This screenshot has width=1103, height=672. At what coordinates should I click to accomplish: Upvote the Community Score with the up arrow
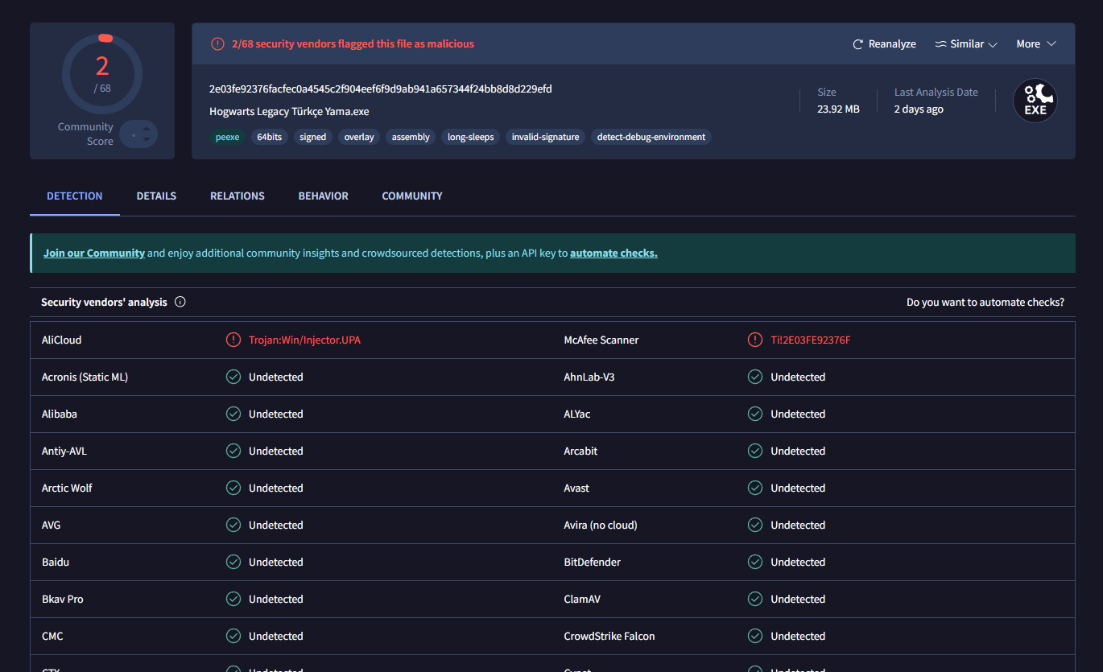click(x=146, y=128)
